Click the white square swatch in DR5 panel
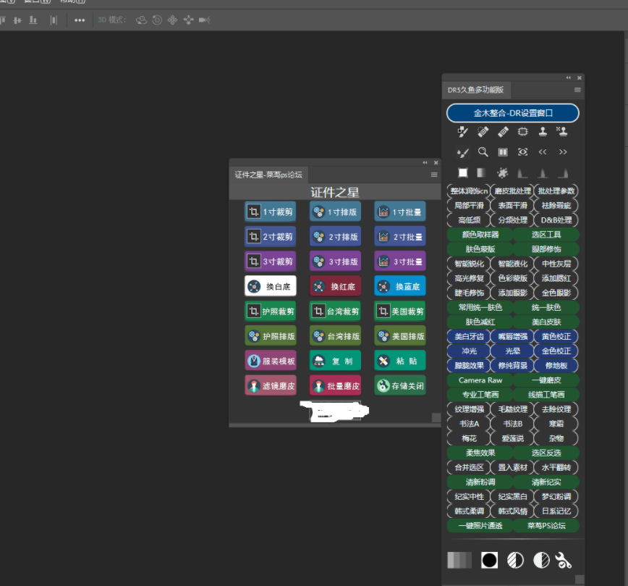Image resolution: width=628 pixels, height=586 pixels. [x=463, y=173]
